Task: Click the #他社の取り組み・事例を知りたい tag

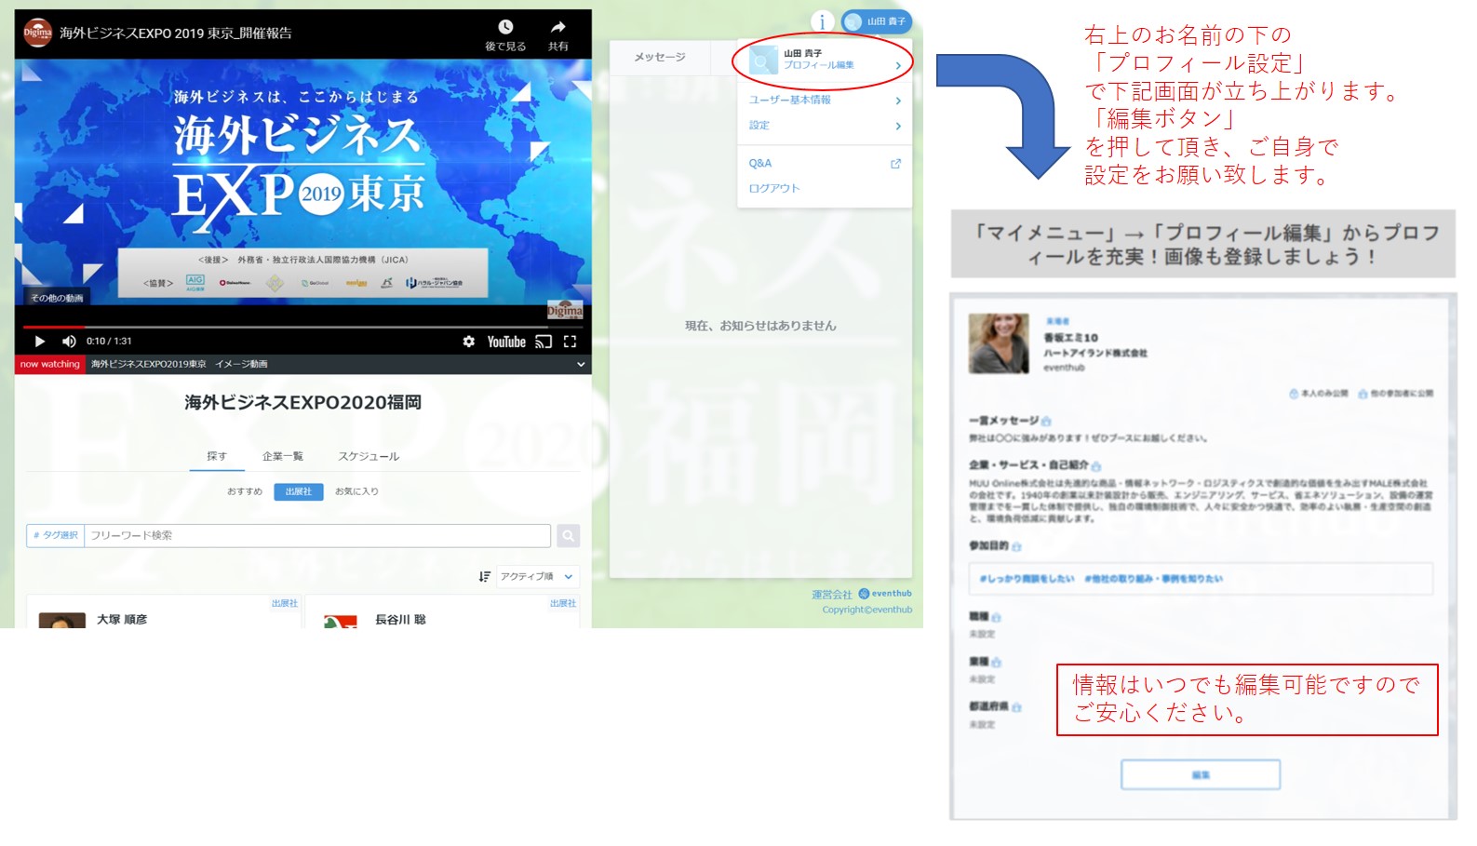Action: [1153, 579]
